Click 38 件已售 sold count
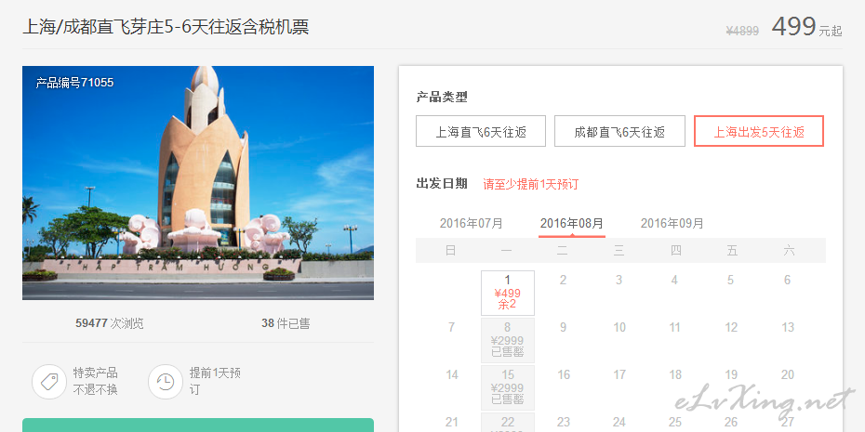The image size is (865, 432). [286, 323]
